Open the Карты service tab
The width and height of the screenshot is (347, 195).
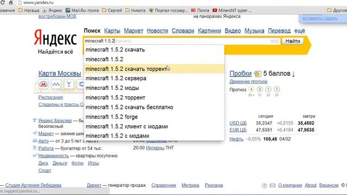click(112, 31)
